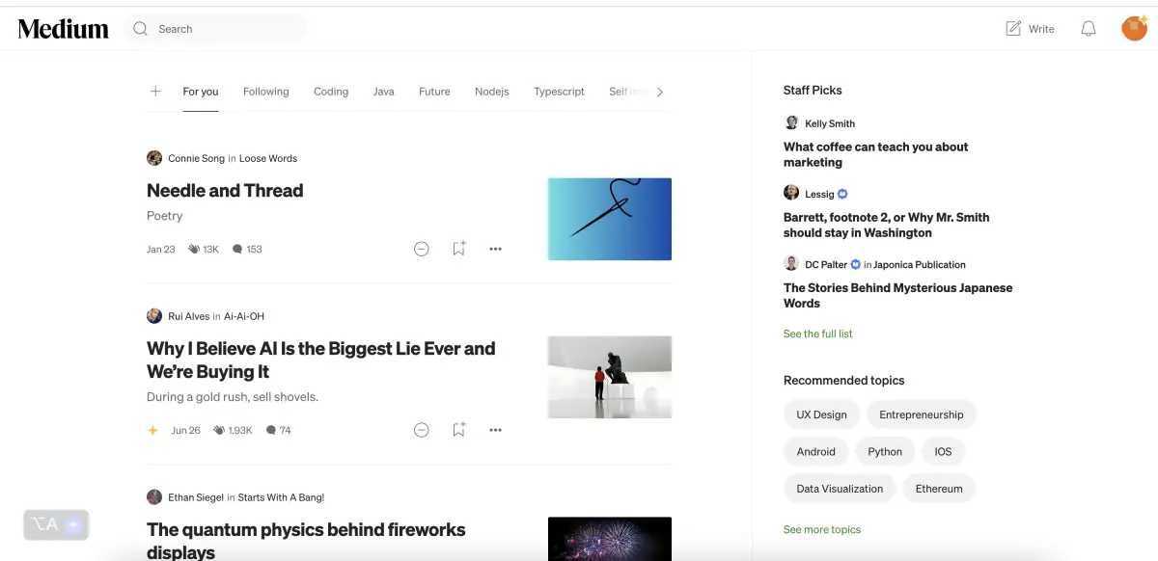Open the Future tab

(434, 92)
